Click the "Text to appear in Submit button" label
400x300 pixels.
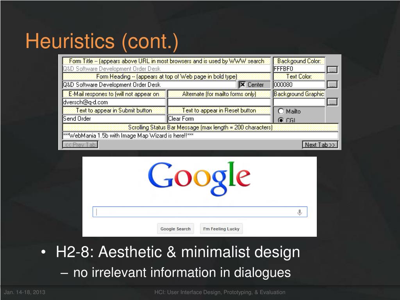114,110
